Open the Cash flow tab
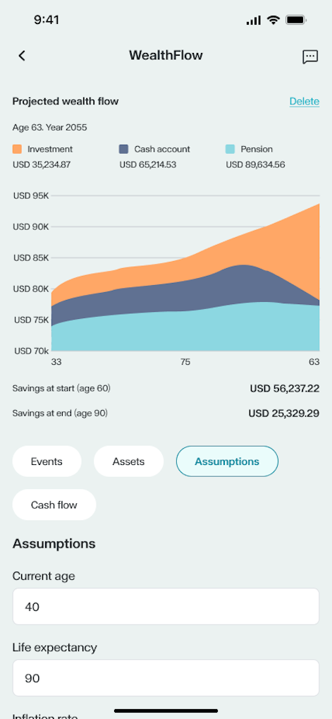Viewport: 332px width, 719px height. (54, 505)
